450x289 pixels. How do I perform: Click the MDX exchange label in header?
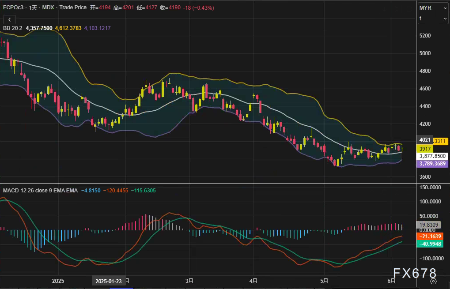coord(49,8)
